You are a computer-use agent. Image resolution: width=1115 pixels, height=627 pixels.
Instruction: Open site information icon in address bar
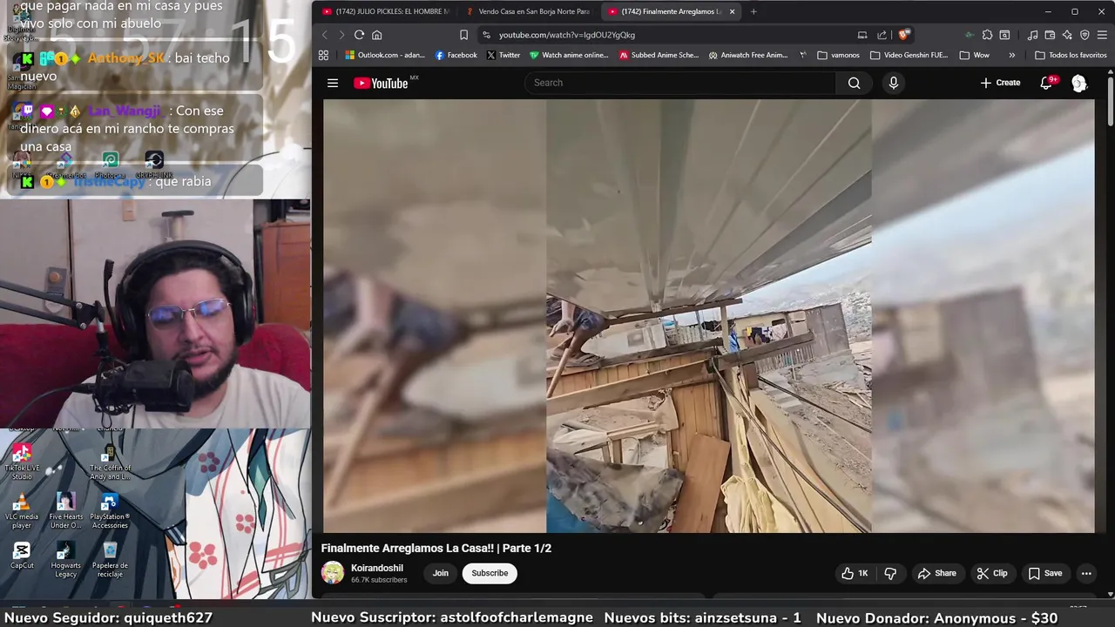[486, 35]
